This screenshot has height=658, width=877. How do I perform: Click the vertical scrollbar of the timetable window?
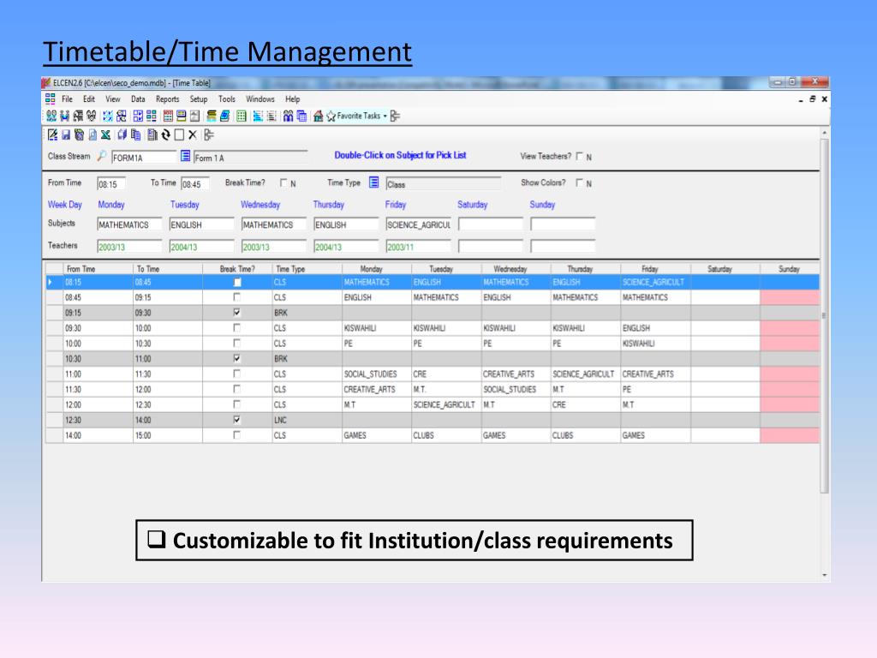[x=824, y=316]
